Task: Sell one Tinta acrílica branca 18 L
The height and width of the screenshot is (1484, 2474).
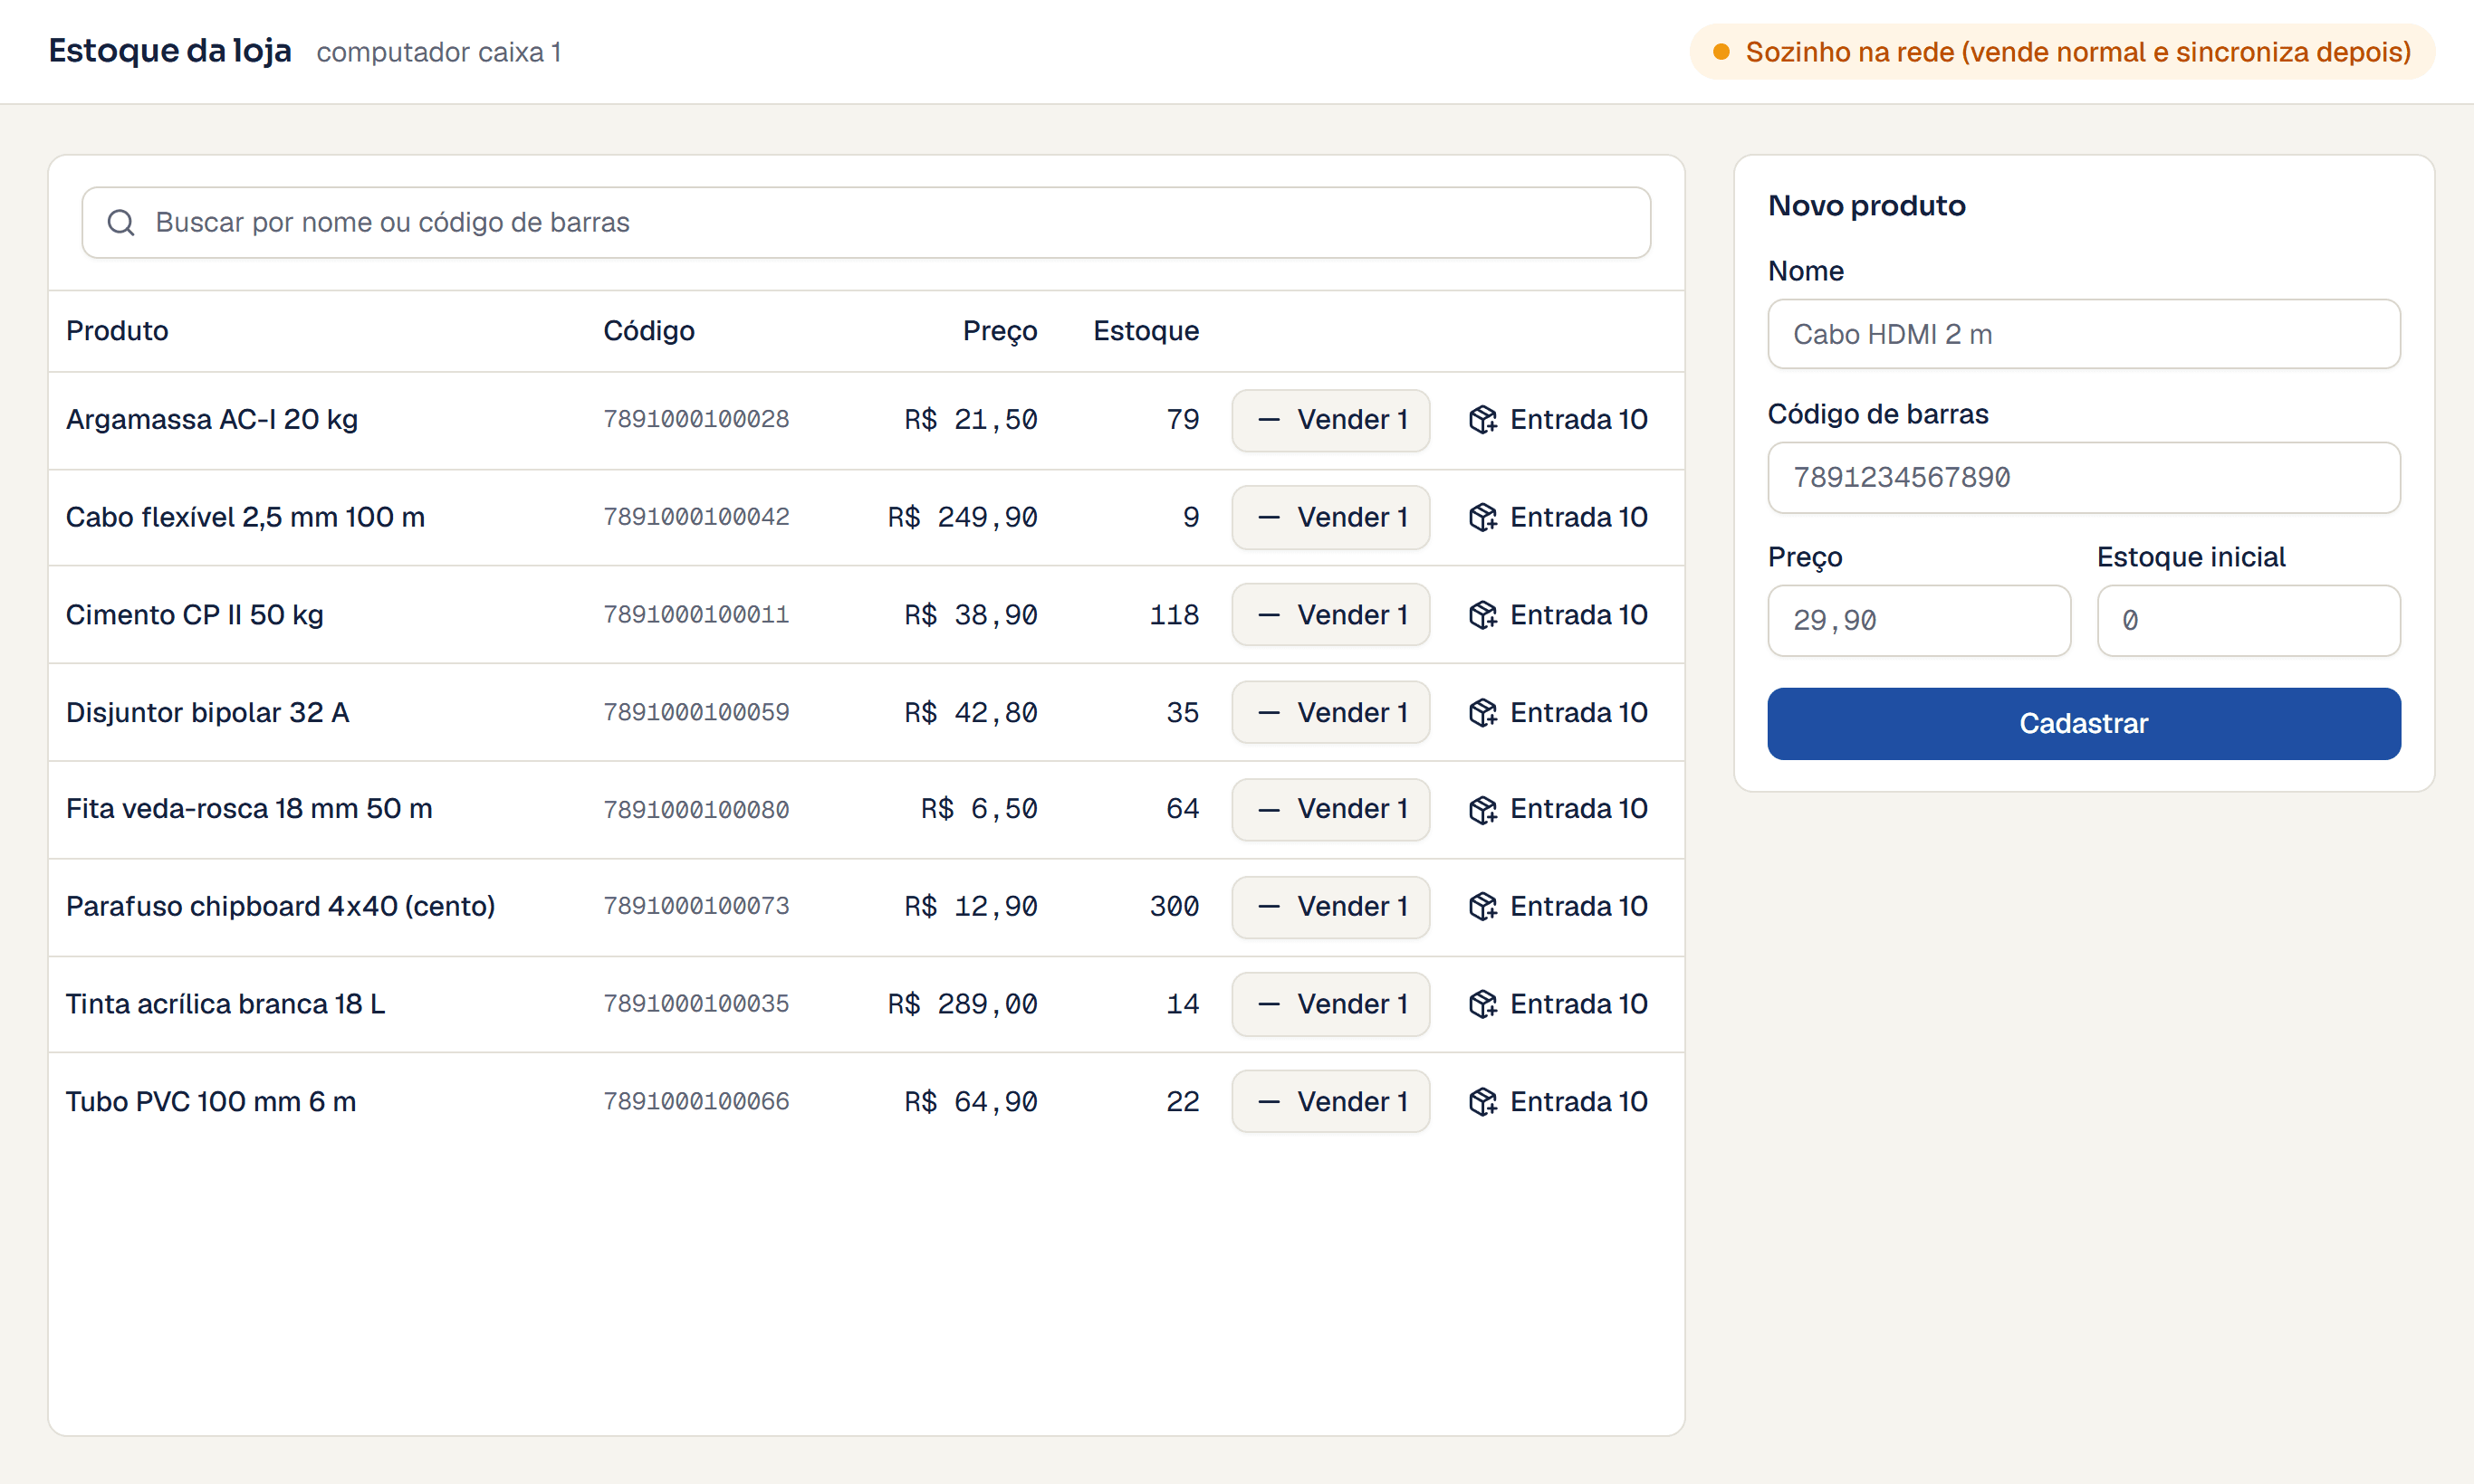Action: tap(1330, 1004)
